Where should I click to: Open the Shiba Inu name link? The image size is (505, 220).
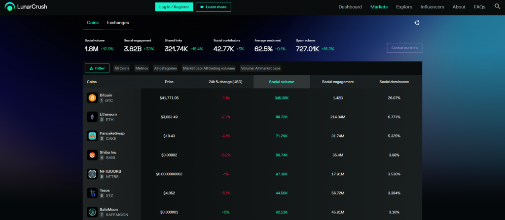108,152
